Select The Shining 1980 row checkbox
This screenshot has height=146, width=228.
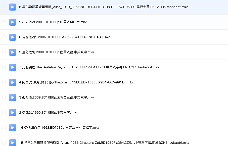click(4, 82)
